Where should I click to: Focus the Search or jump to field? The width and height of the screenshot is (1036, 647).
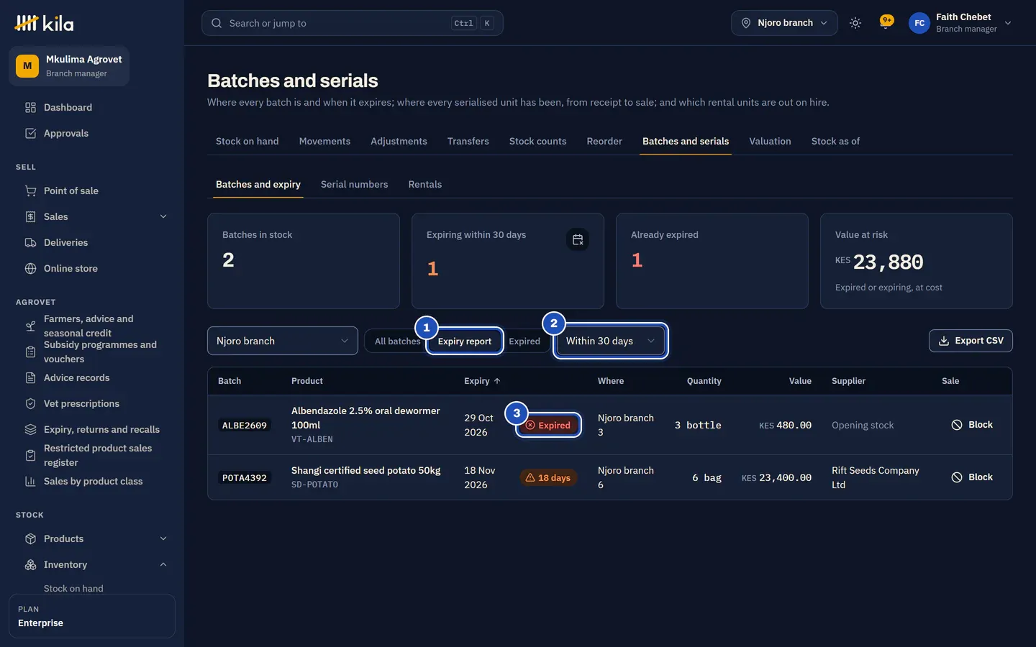[353, 23]
